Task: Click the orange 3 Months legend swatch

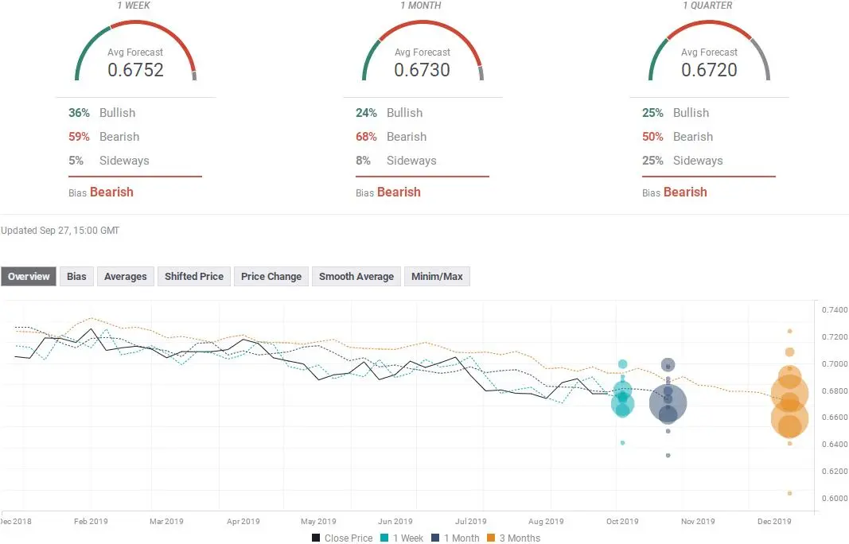Action: [x=491, y=538]
